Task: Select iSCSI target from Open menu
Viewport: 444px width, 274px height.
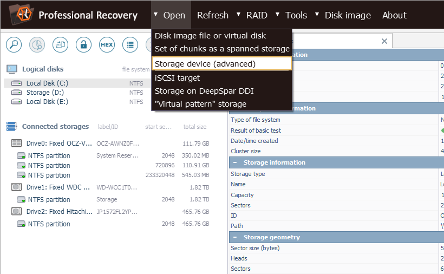Action: tap(177, 78)
